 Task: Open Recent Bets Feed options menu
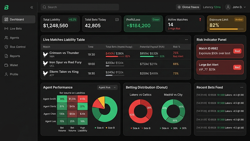[x=242, y=87]
